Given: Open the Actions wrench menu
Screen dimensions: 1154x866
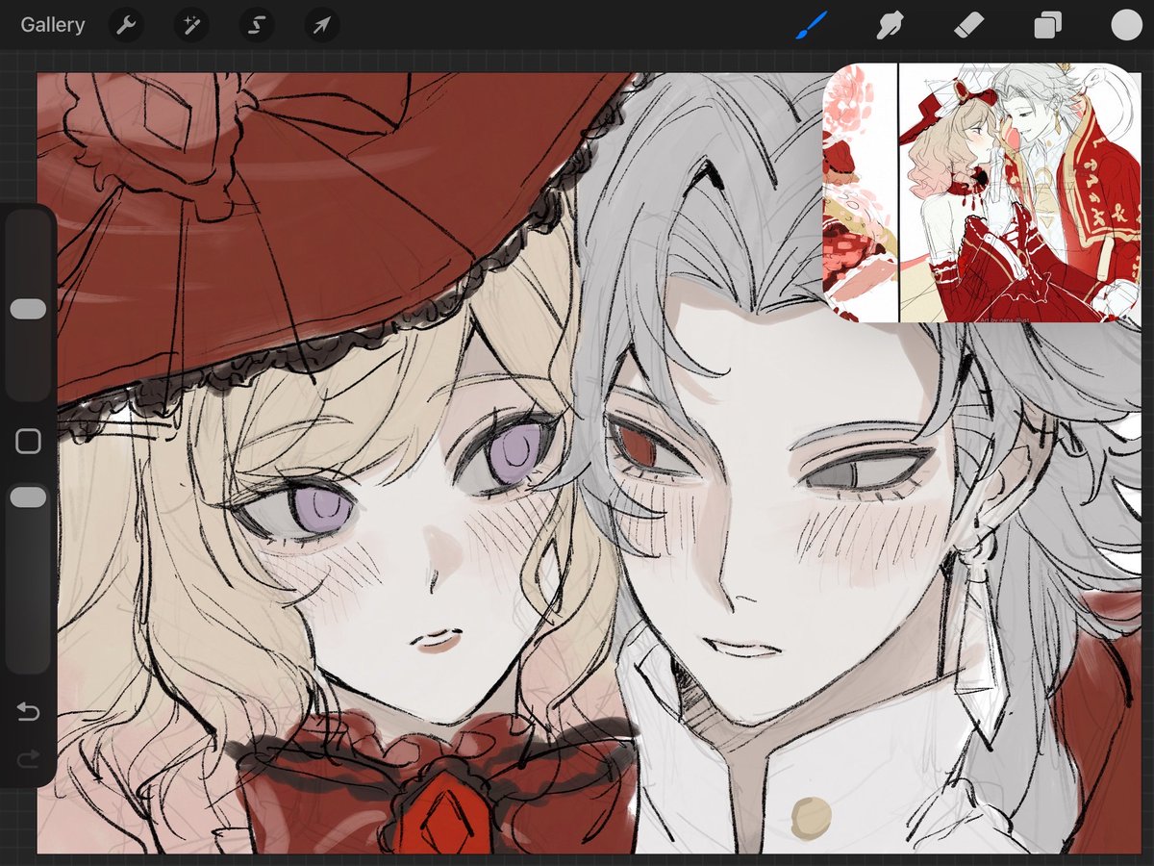Looking at the screenshot, I should pyautogui.click(x=126, y=25).
